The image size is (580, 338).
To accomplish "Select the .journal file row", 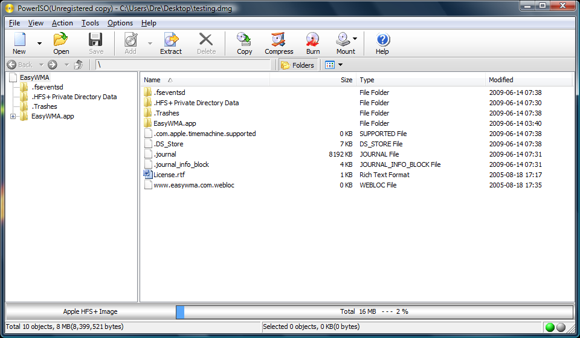I will click(x=165, y=154).
